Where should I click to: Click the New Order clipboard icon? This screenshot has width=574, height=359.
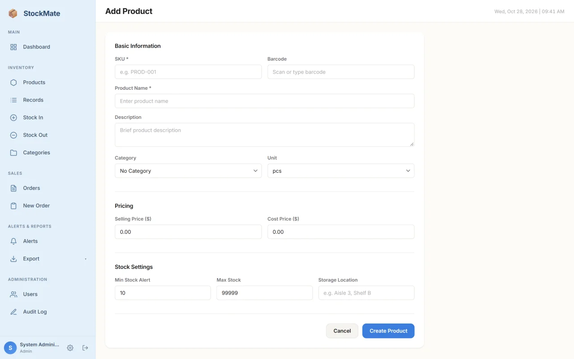(x=13, y=206)
